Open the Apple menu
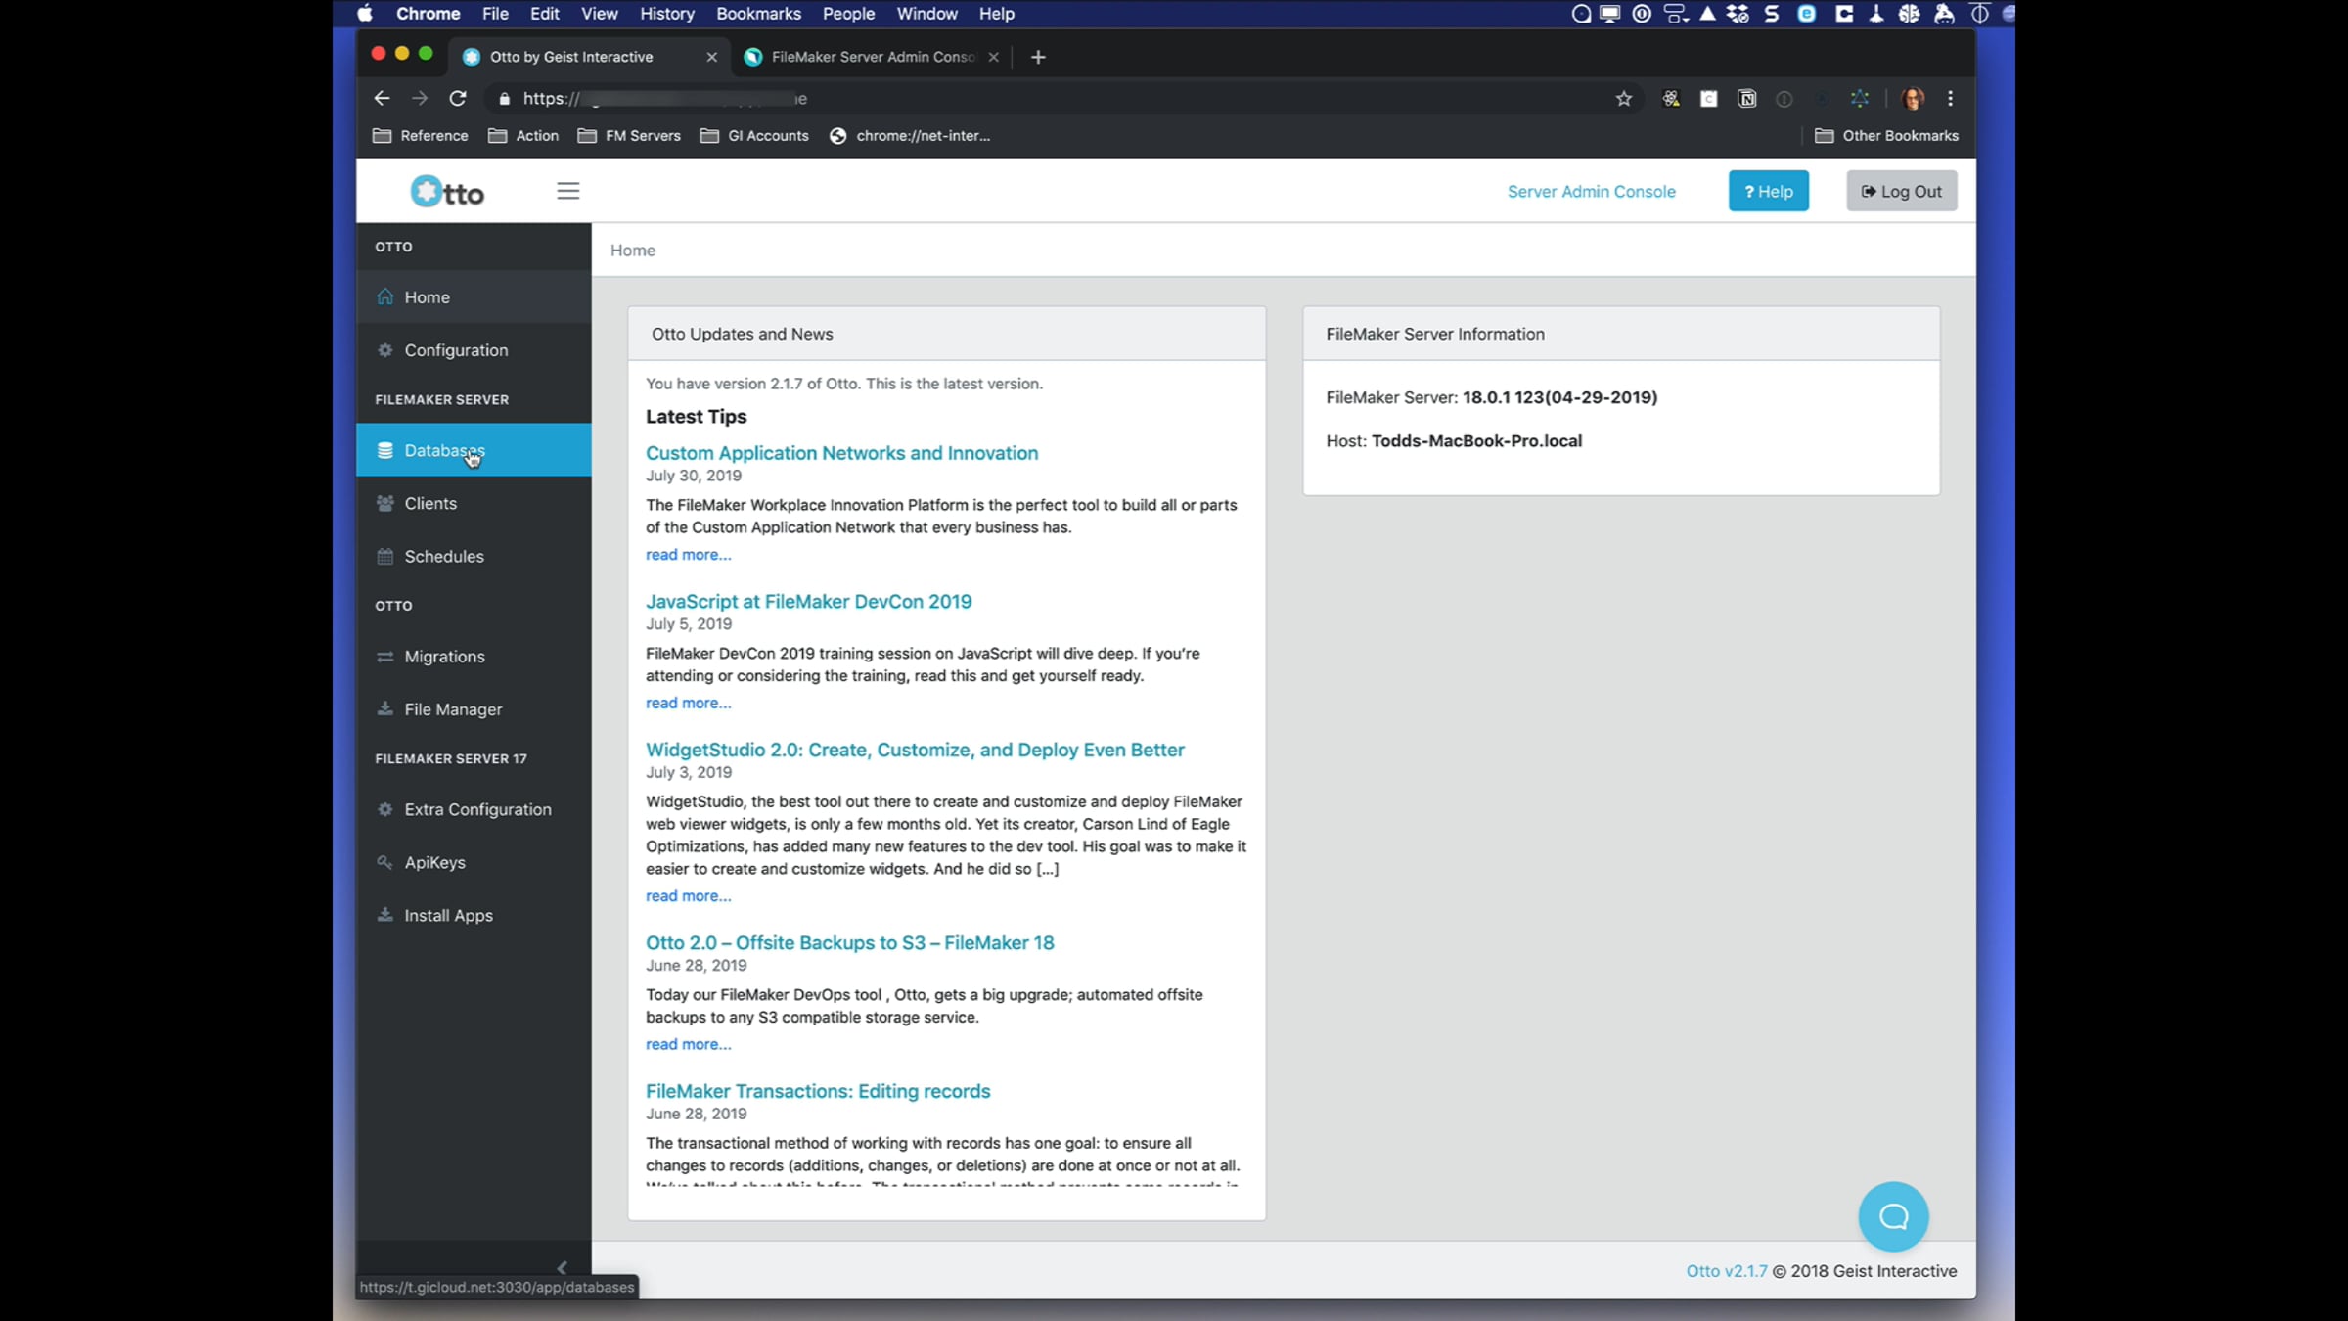This screenshot has width=2348, height=1321. [365, 14]
